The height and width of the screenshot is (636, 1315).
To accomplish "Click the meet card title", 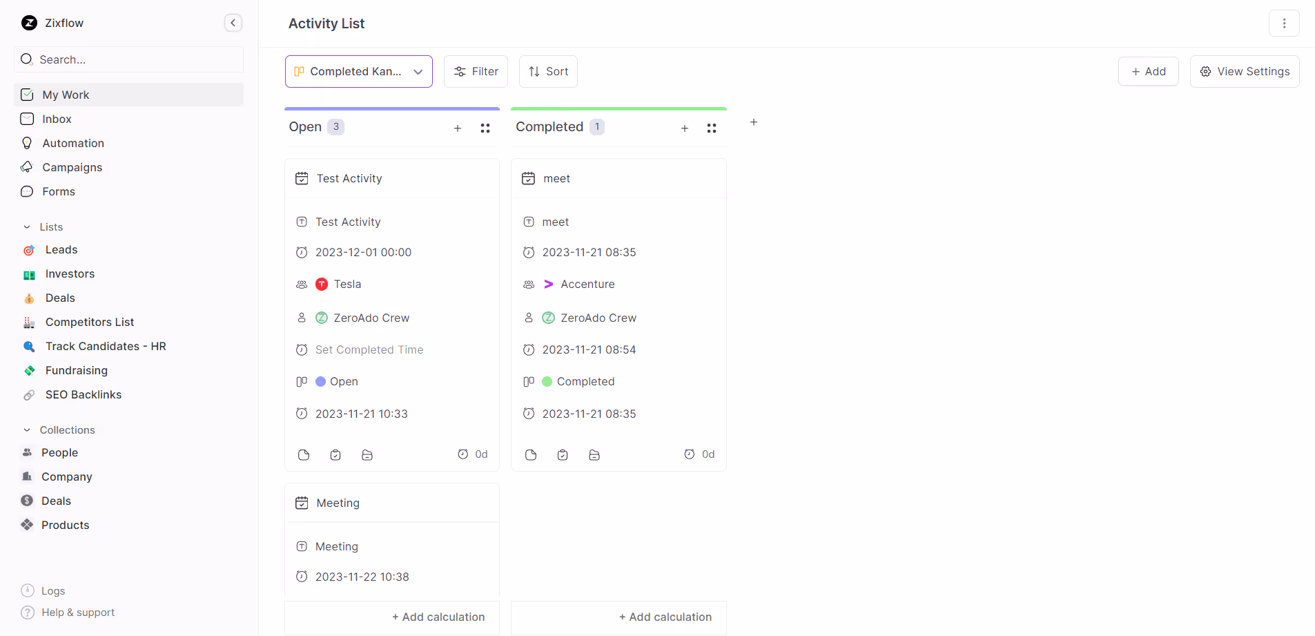I will (556, 178).
